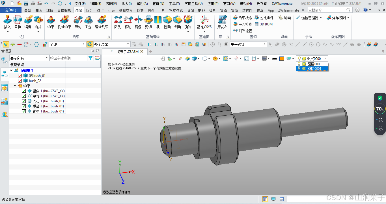The image size is (386, 204).
Task: Open the 对比零件 compare tool
Action: 264,18
